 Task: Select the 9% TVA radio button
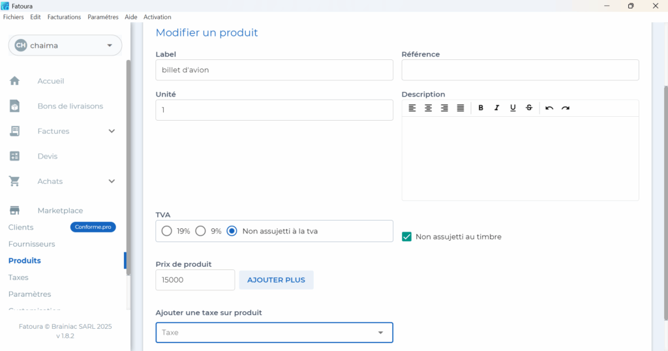coord(201,231)
